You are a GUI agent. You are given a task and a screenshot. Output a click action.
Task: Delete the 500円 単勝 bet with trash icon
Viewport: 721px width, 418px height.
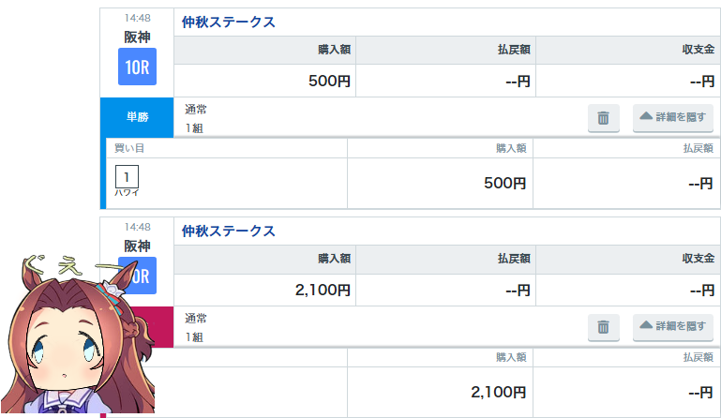(603, 118)
